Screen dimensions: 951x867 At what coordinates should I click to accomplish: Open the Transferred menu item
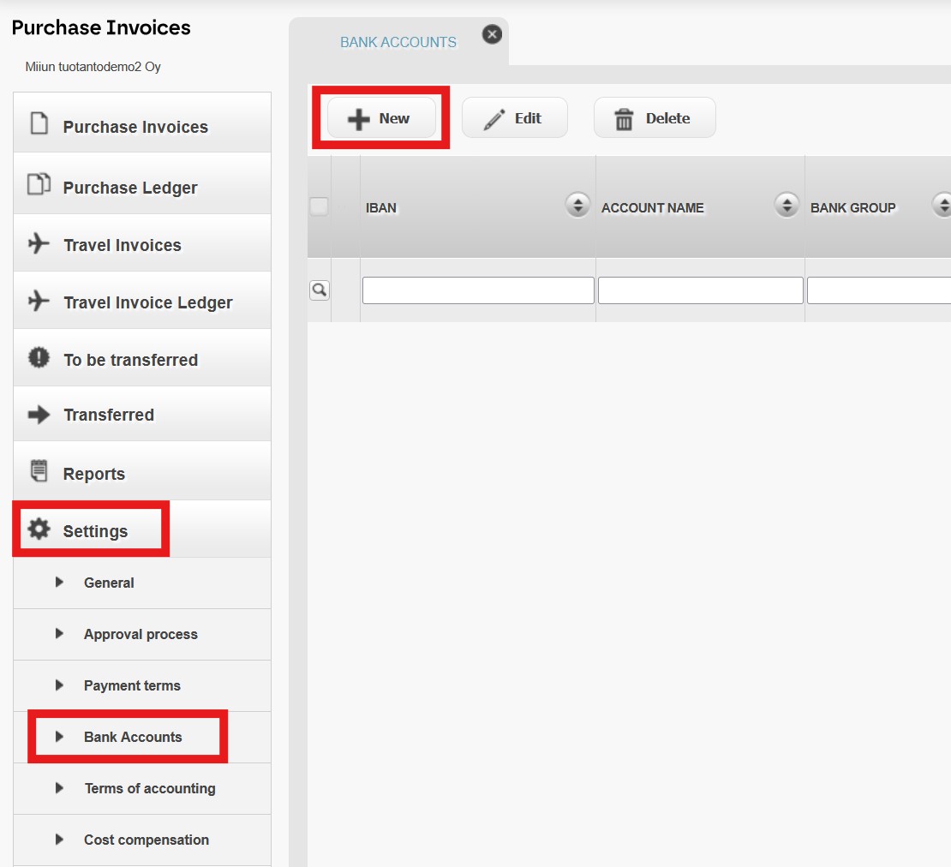pyautogui.click(x=142, y=415)
